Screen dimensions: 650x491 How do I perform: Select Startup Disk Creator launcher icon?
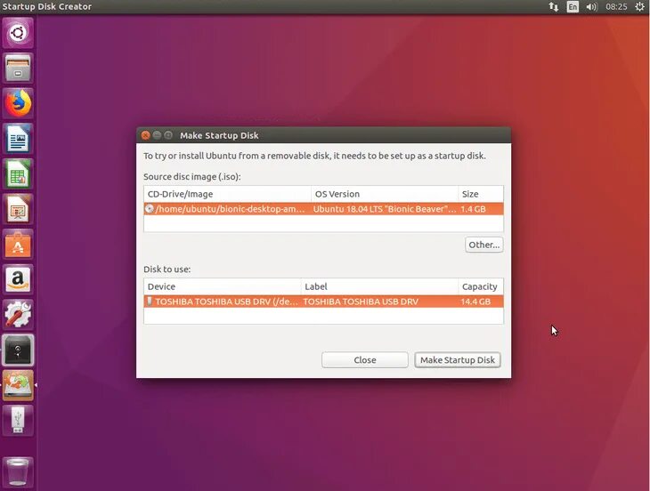18,385
